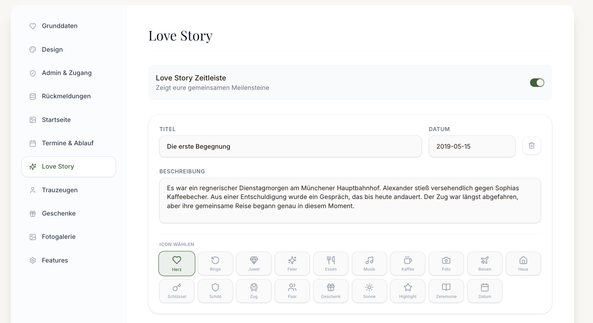This screenshot has height=323, width=593.
Task: Choose the Paar people icon
Action: click(x=292, y=291)
